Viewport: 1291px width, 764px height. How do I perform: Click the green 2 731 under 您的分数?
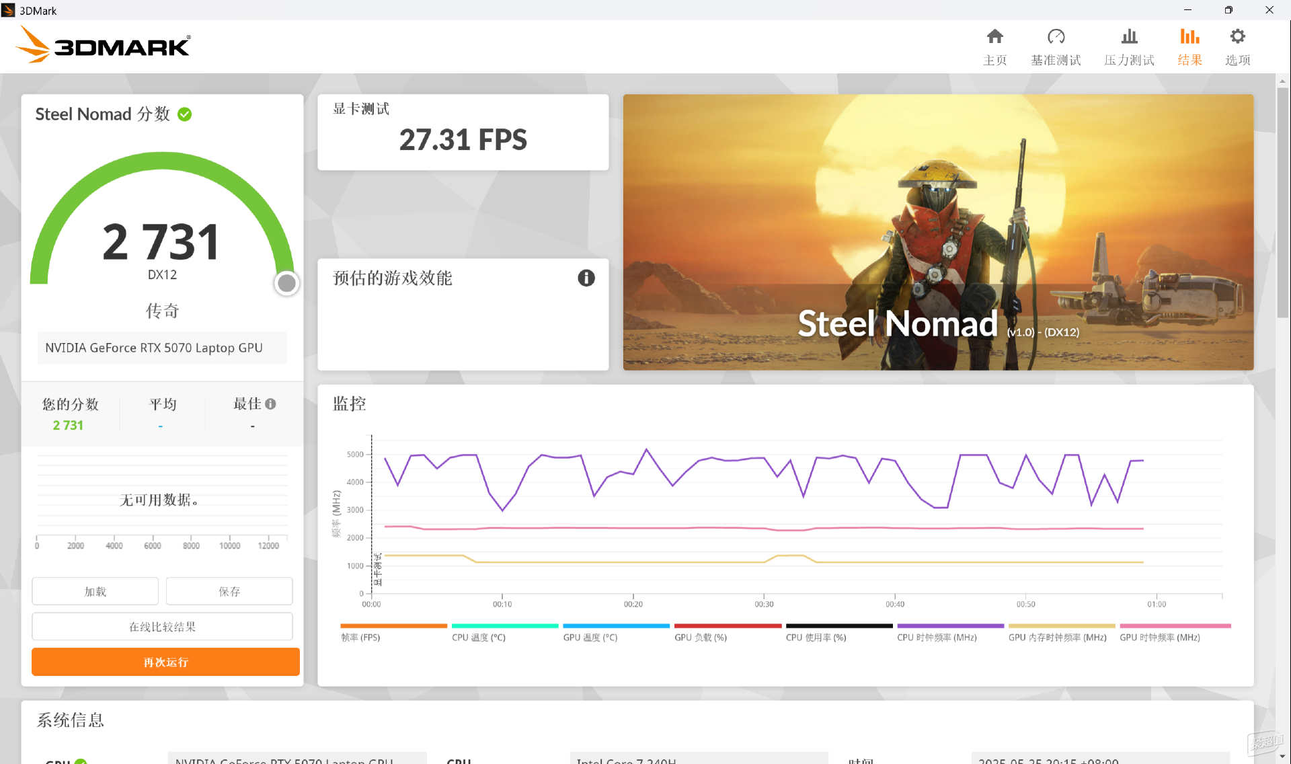tap(68, 425)
